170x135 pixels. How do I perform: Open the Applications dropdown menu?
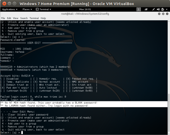coord(10,10)
